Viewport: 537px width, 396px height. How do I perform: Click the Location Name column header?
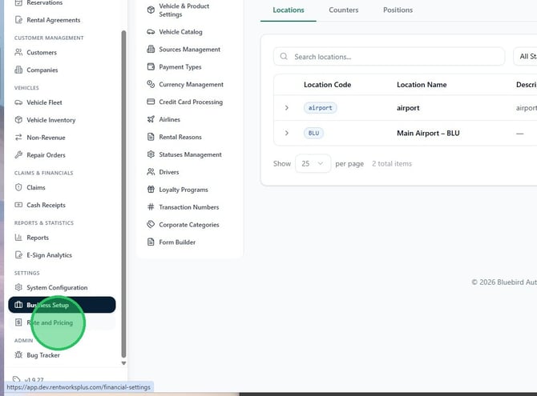click(422, 85)
